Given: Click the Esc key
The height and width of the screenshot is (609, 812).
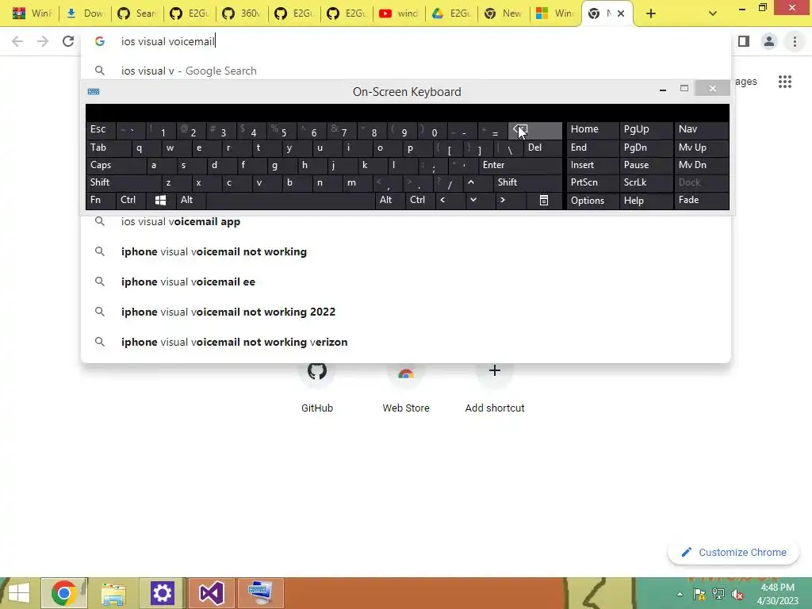Looking at the screenshot, I should (x=101, y=129).
